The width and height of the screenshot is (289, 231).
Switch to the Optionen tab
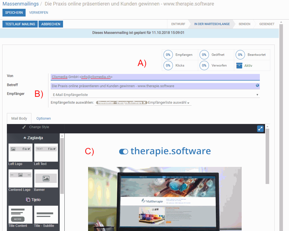tap(43, 119)
